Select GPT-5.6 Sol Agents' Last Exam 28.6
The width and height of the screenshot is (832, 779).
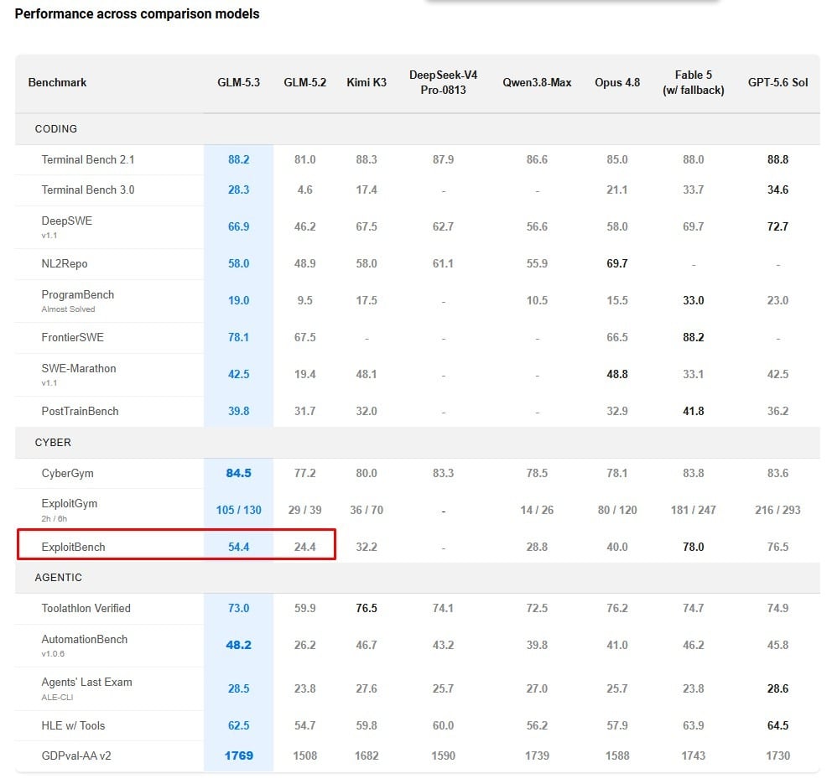tap(777, 688)
